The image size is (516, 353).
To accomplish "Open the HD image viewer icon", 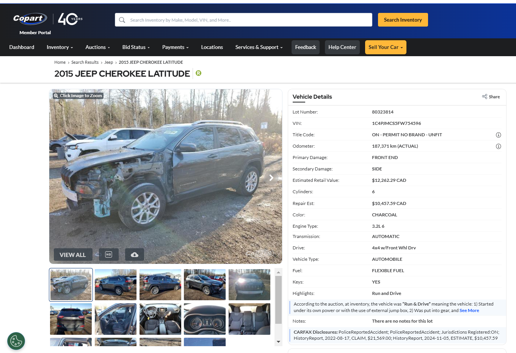I will (109, 255).
